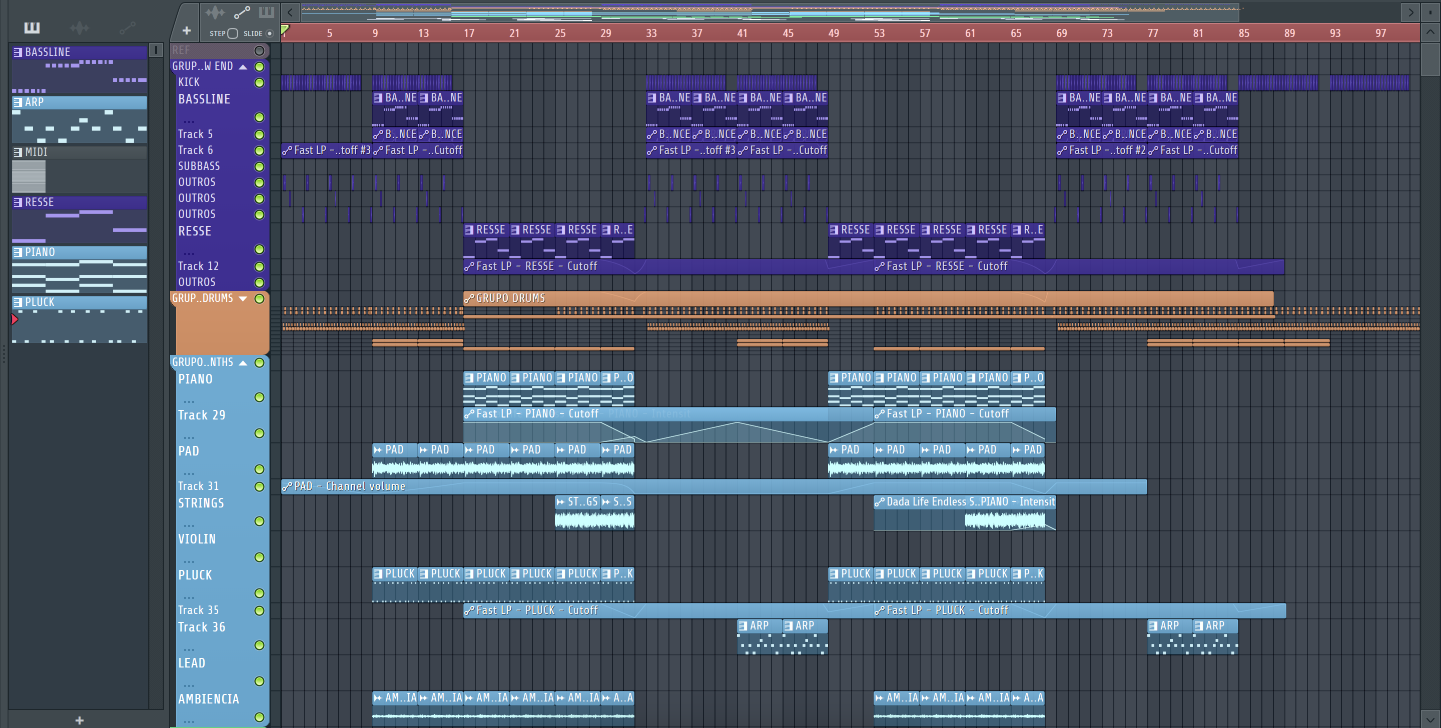Add a new pattern with the bottom plus button

[80, 720]
